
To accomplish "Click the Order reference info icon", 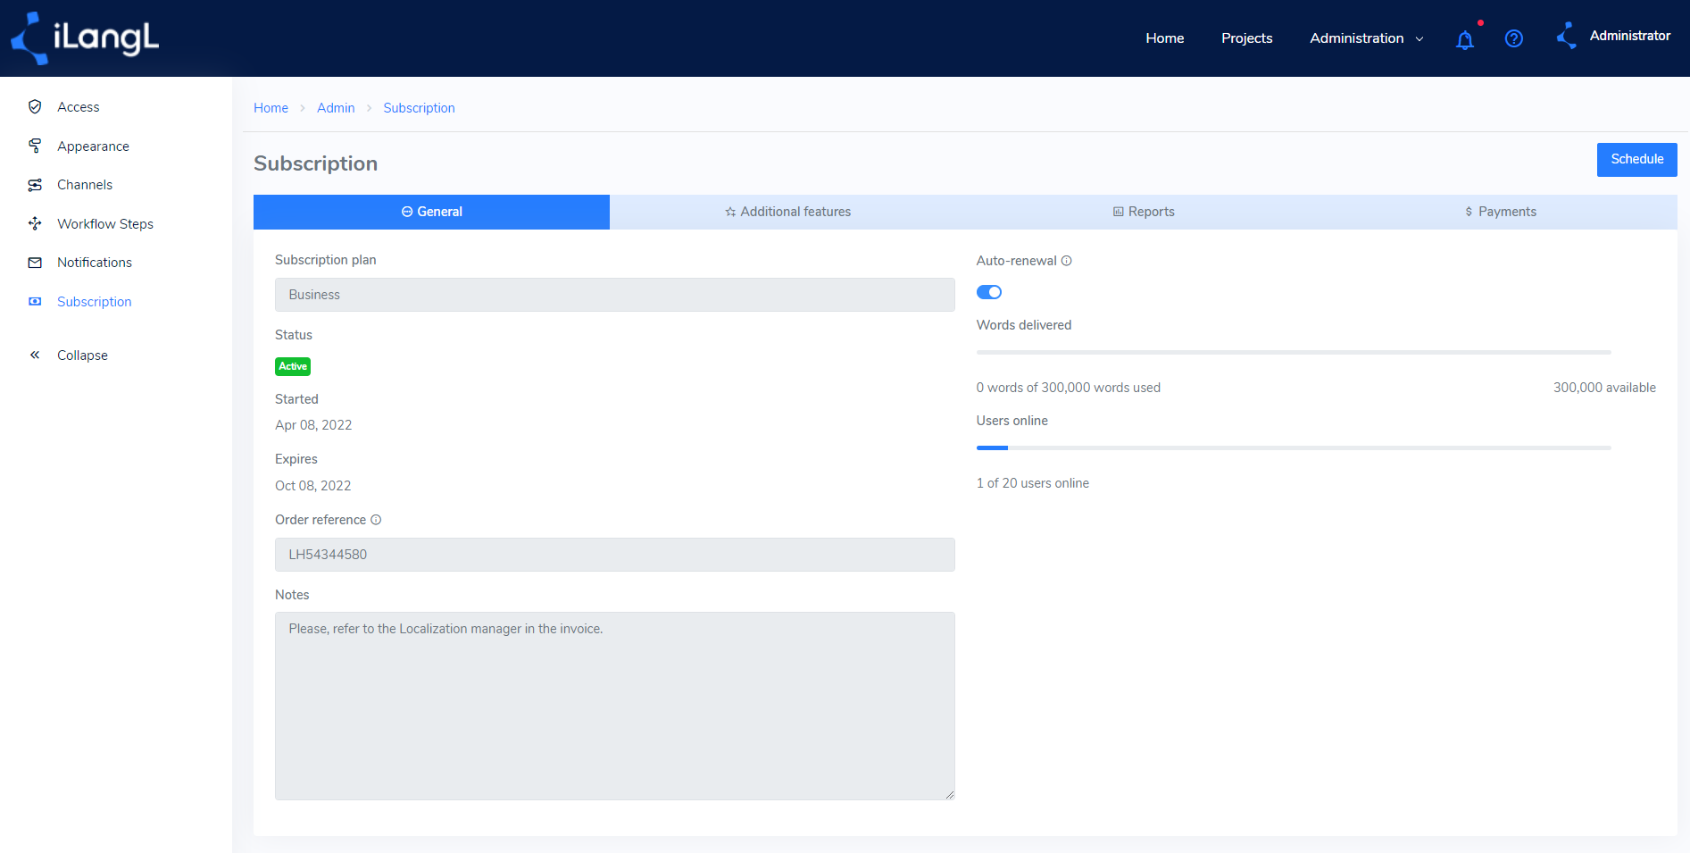I will click(376, 520).
